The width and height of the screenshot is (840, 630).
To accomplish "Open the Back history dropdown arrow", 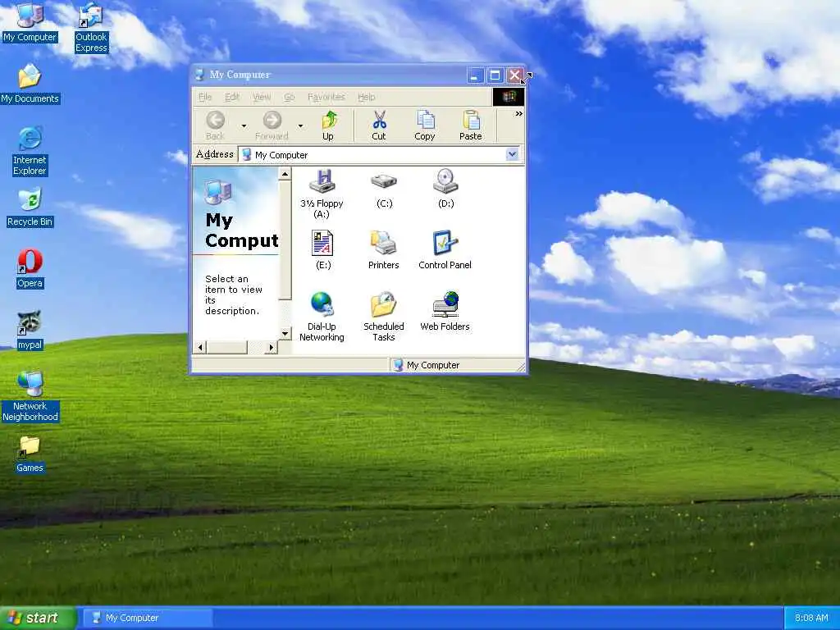I will [x=244, y=126].
